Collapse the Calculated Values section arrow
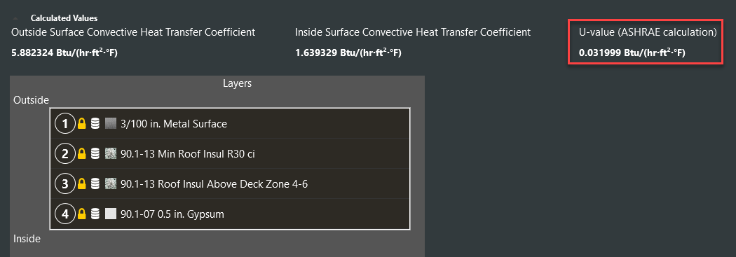 point(15,18)
